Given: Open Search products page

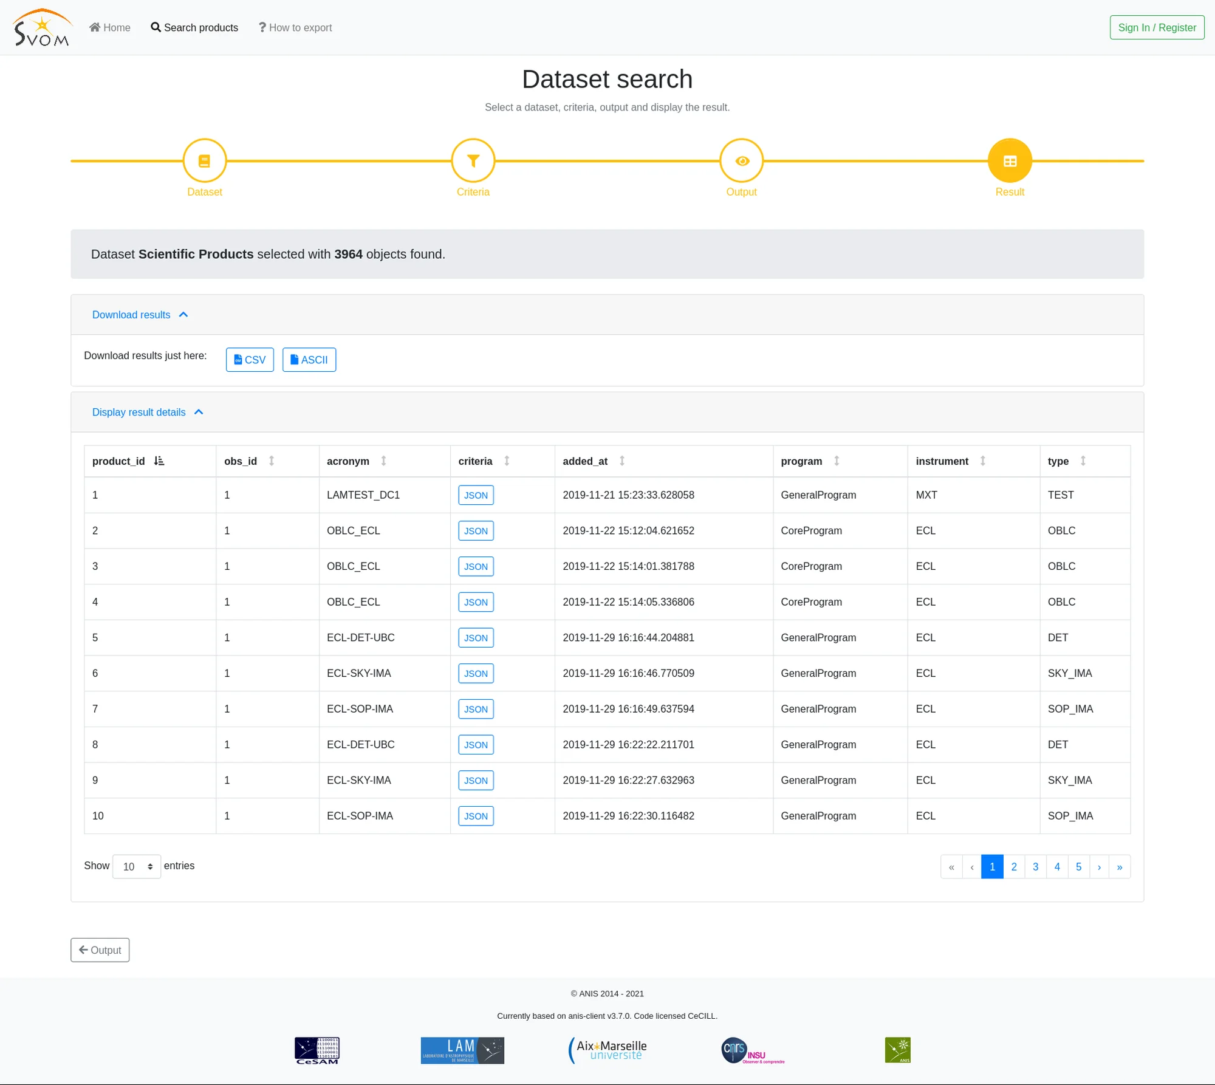Looking at the screenshot, I should (x=194, y=27).
